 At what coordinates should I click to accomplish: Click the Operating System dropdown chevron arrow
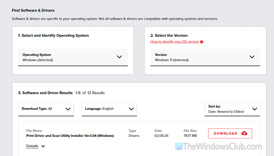tap(119, 57)
